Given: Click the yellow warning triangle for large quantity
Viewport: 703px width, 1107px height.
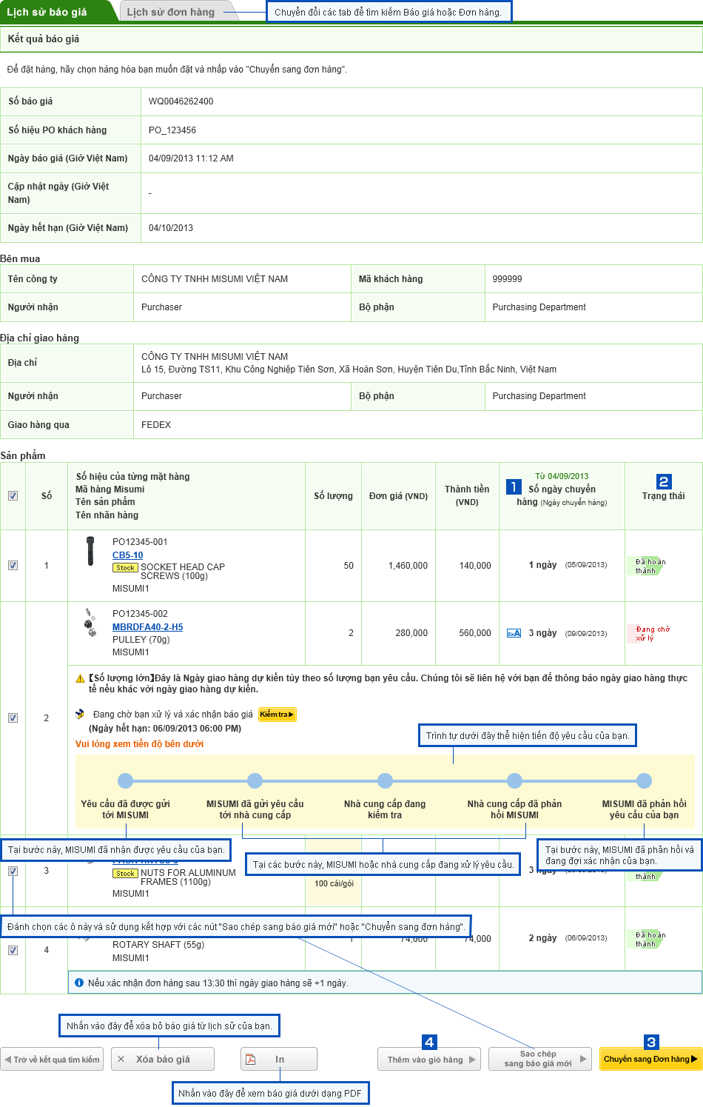Looking at the screenshot, I should pos(80,678).
